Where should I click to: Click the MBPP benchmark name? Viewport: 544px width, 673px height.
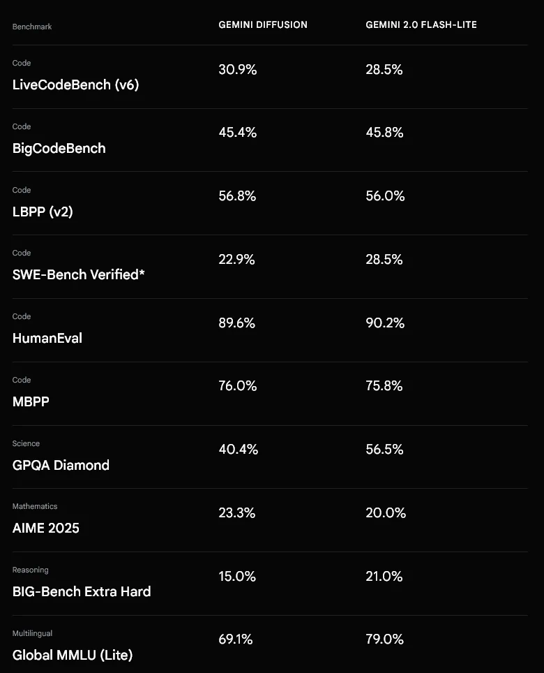click(x=31, y=401)
